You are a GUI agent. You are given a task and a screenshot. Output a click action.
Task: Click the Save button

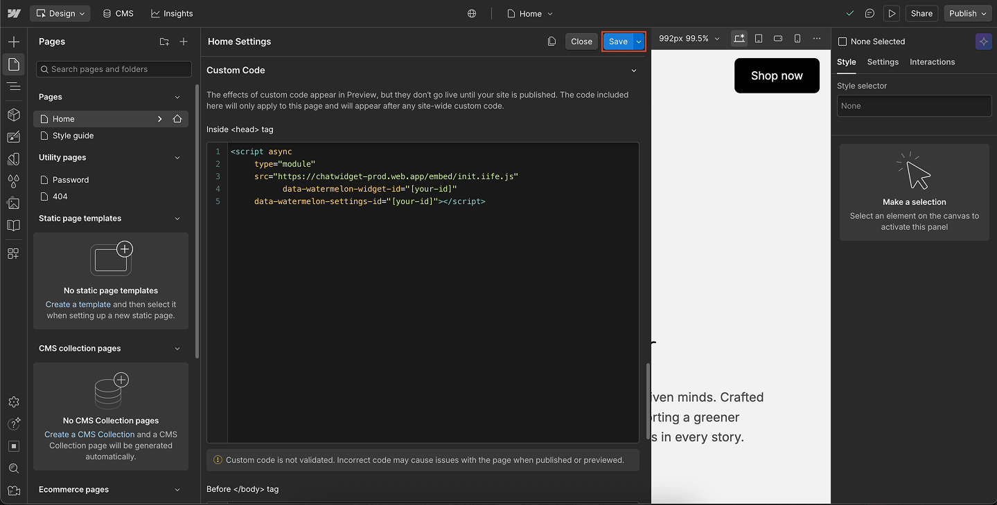click(x=618, y=42)
